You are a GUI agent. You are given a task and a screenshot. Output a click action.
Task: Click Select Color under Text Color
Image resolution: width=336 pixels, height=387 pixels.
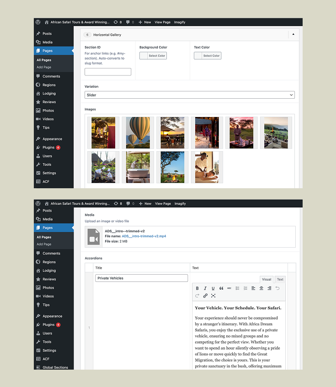tap(208, 56)
